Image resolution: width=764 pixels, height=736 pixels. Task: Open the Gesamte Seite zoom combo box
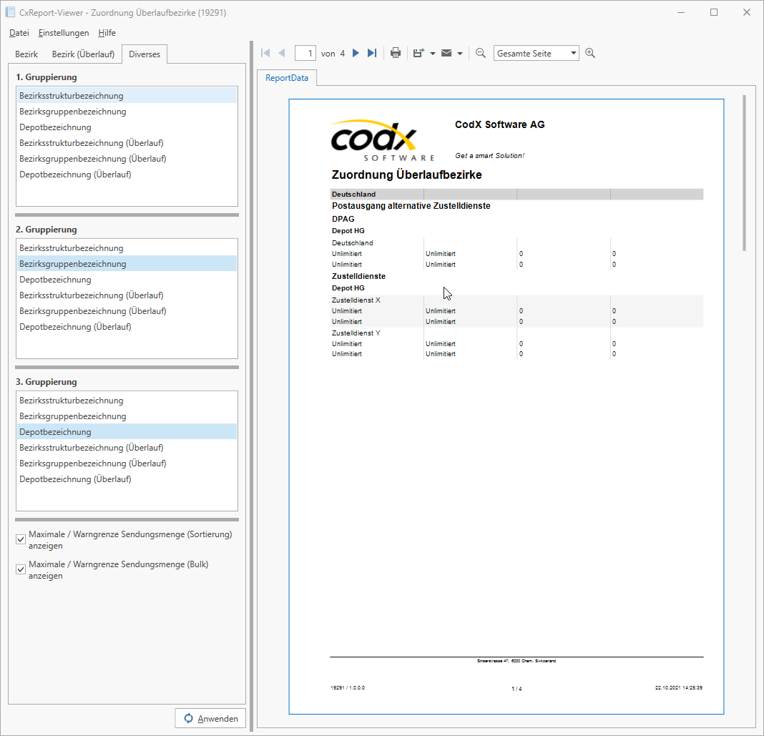point(536,53)
